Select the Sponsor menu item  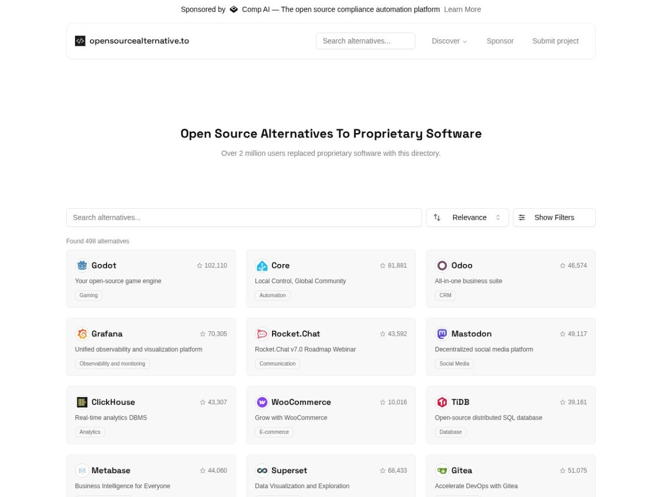pos(500,41)
